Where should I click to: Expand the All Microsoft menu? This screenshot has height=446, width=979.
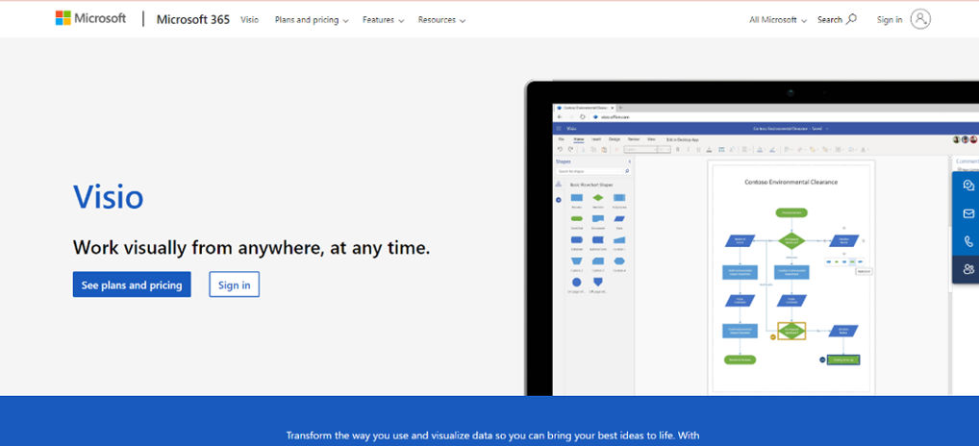click(778, 20)
